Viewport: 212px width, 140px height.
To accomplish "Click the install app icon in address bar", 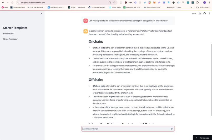I will (110, 2).
